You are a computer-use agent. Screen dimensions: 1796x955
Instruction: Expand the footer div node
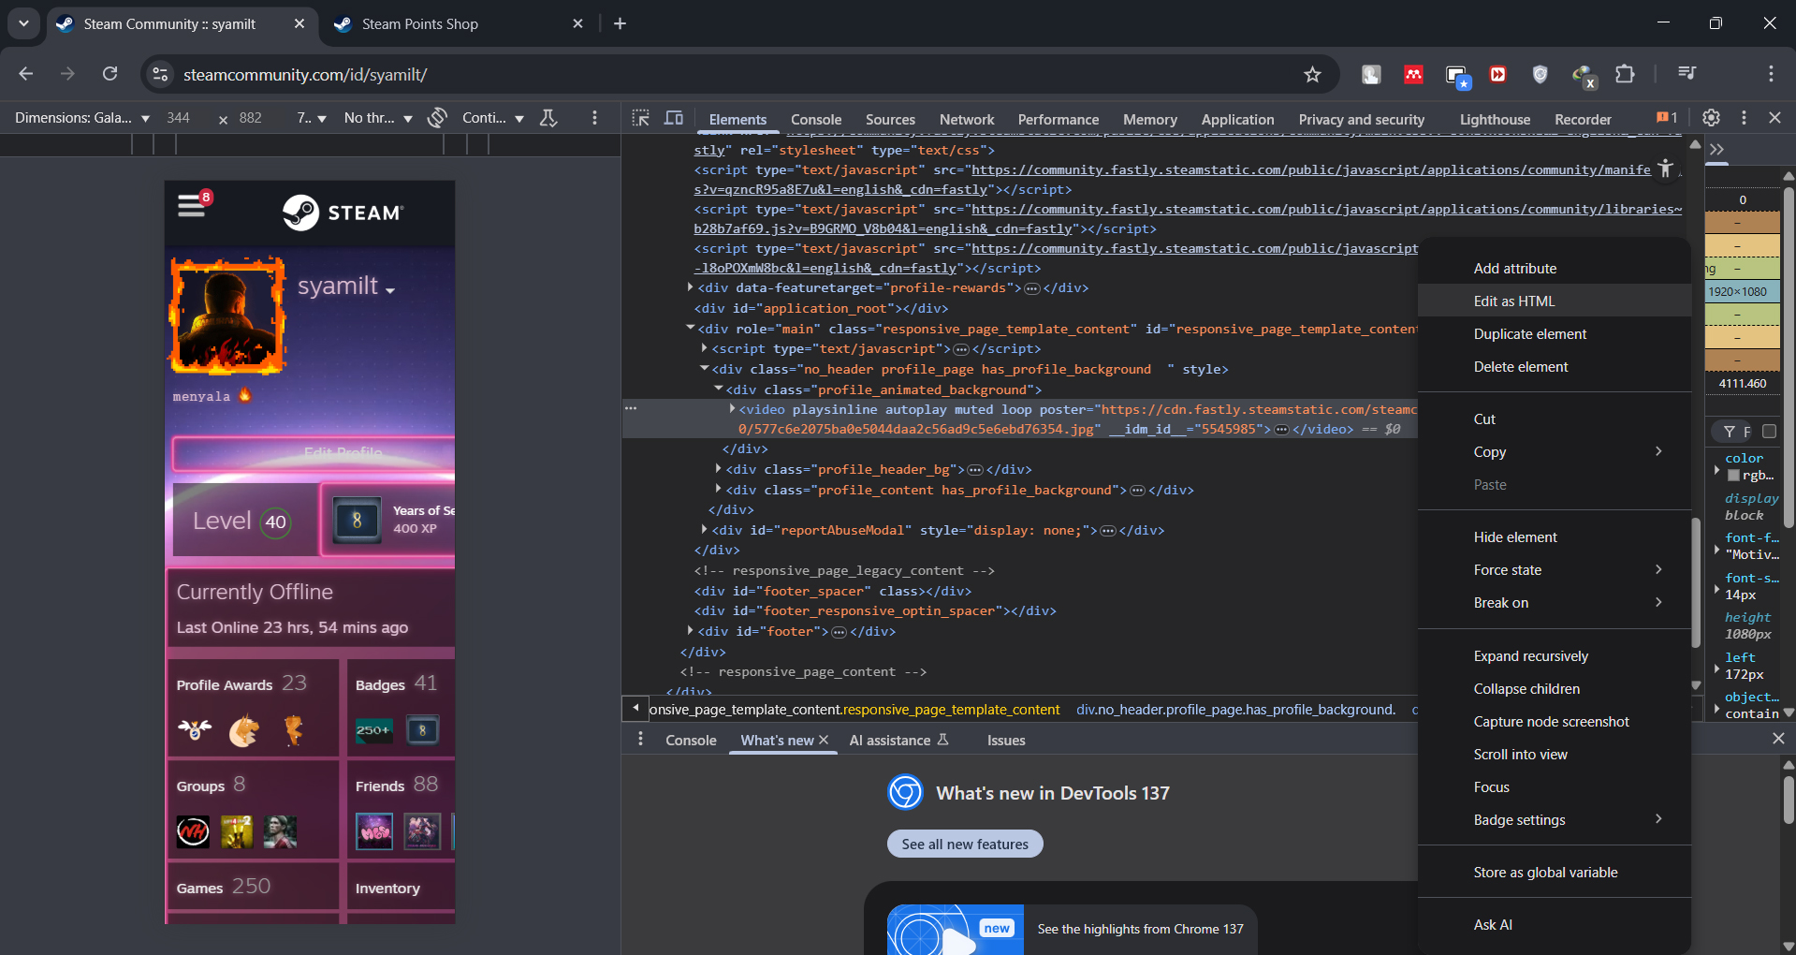click(691, 631)
